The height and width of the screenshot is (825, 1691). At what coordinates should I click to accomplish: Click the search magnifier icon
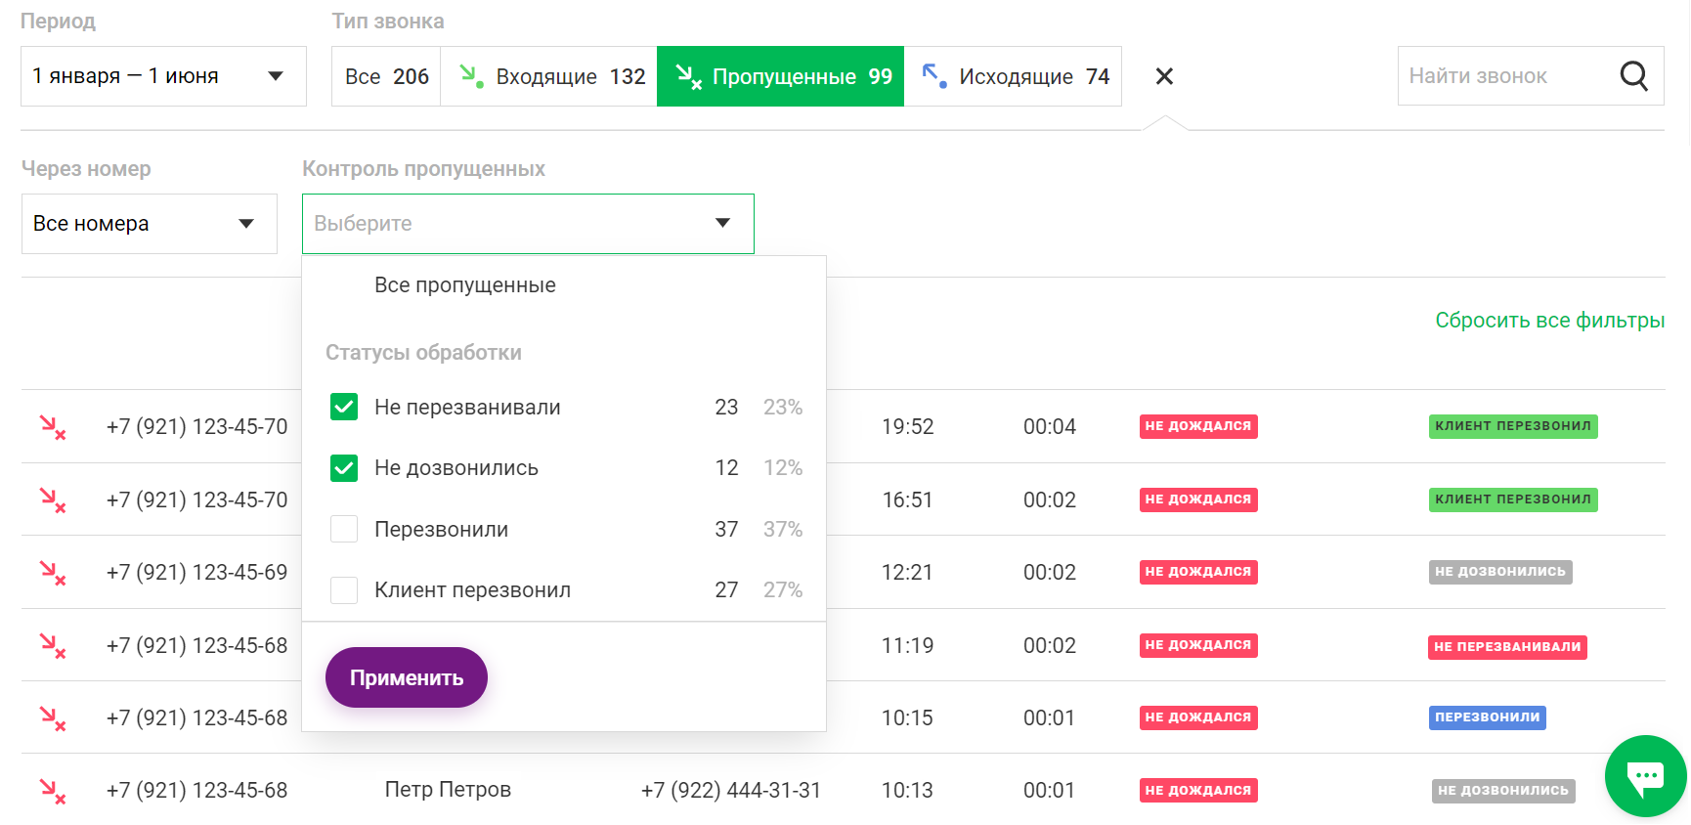[1633, 76]
